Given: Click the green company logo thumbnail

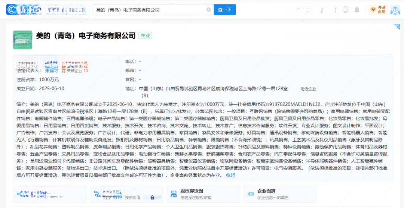Looking at the screenshot, I should tap(23, 40).
